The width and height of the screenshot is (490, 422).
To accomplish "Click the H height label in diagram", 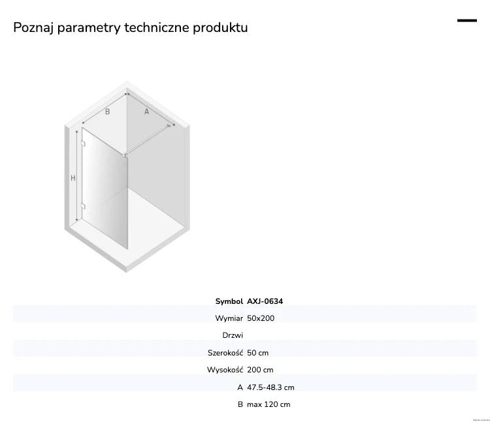I will [x=73, y=178].
